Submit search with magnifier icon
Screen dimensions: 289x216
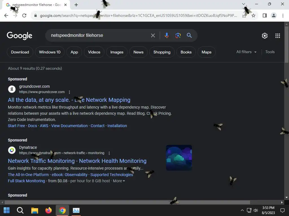[x=189, y=35]
